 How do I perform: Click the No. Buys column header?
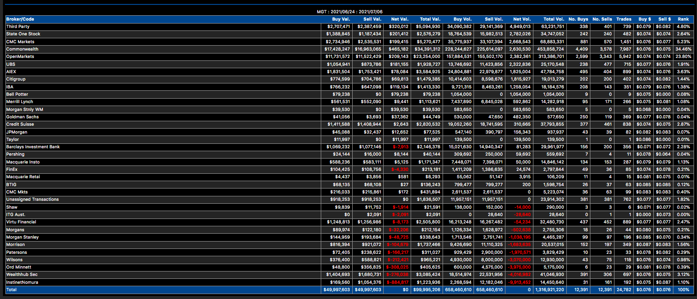click(579, 19)
